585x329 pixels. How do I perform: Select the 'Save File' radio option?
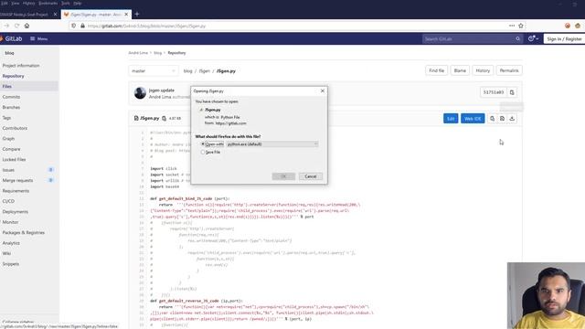[x=203, y=153]
